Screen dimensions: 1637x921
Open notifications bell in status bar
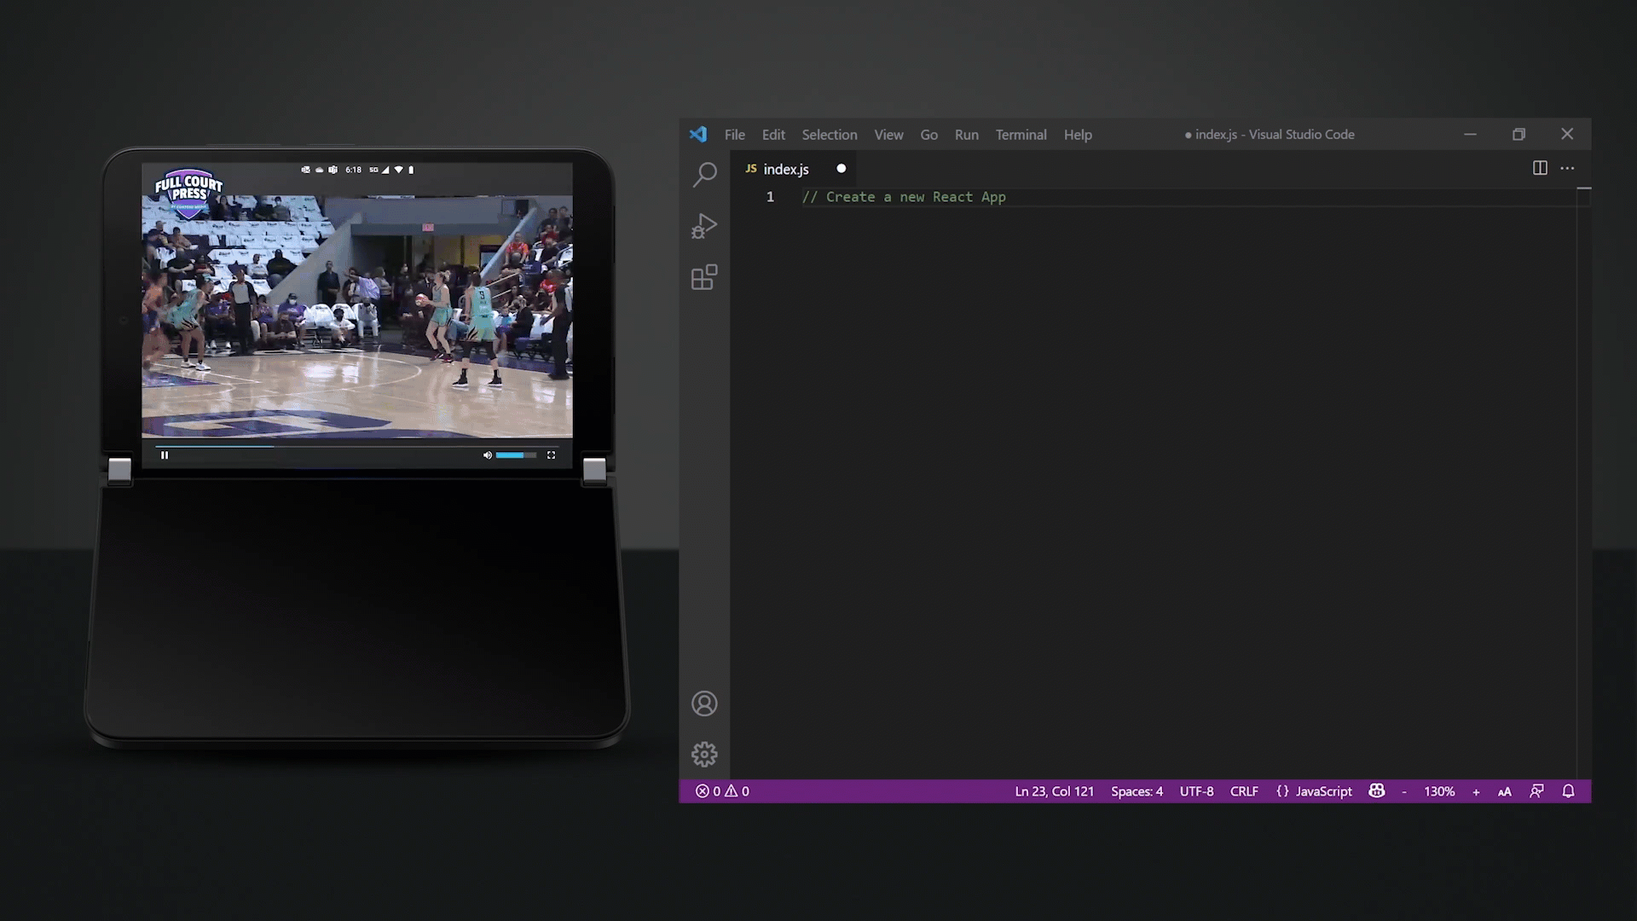tap(1568, 791)
